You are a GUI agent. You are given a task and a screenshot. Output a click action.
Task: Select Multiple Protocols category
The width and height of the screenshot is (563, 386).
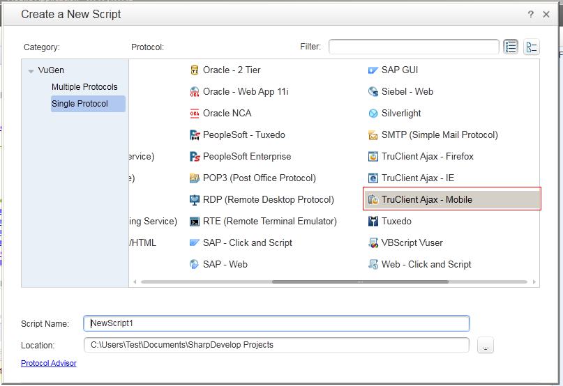pos(84,87)
